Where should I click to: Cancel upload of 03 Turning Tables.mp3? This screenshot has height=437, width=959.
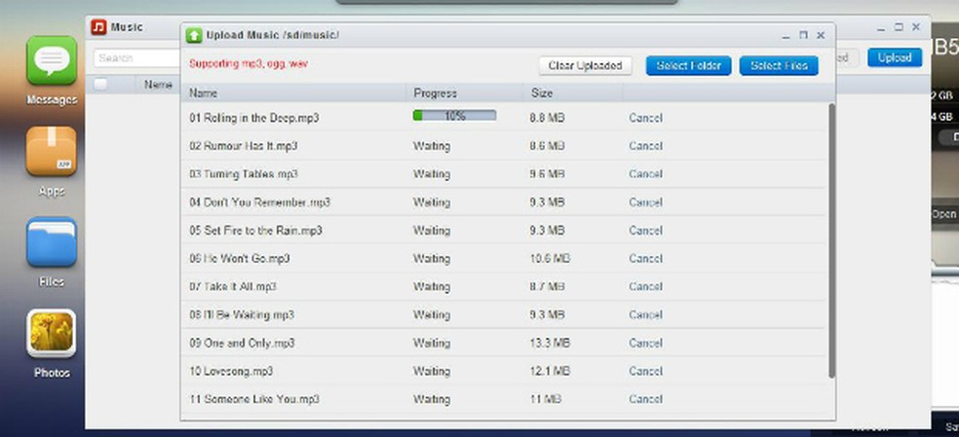click(x=645, y=174)
